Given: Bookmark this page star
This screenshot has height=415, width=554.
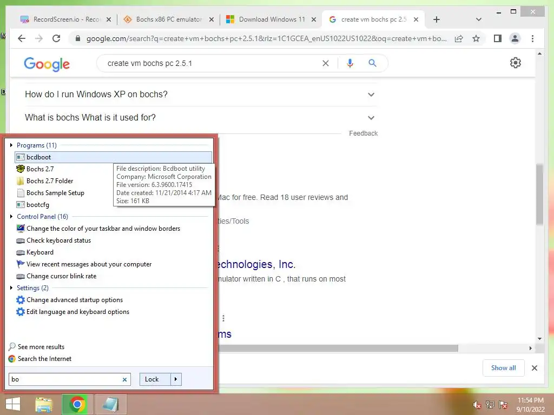Looking at the screenshot, I should [476, 39].
